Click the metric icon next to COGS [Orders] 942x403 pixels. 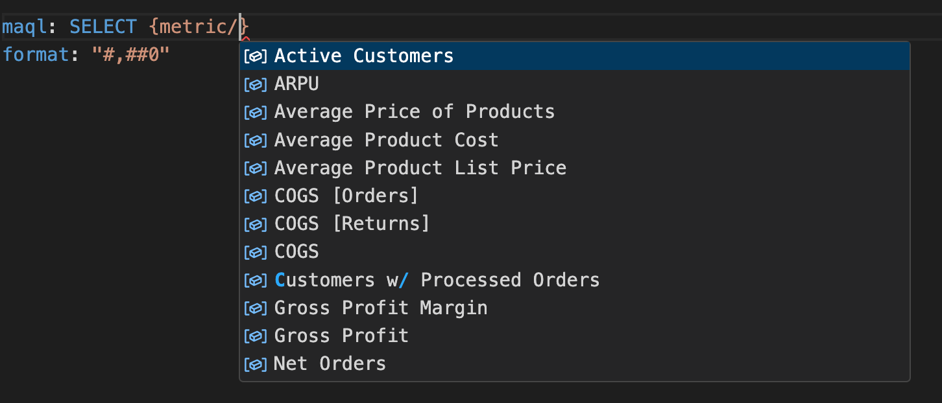pyautogui.click(x=256, y=196)
